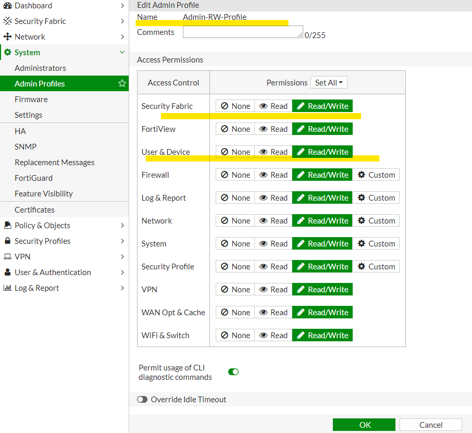This screenshot has width=472, height=433.
Task: Click inside the Comments text field
Action: (242, 32)
